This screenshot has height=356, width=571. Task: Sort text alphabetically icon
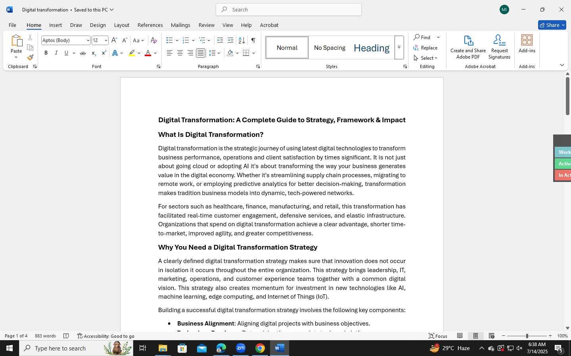point(241,40)
